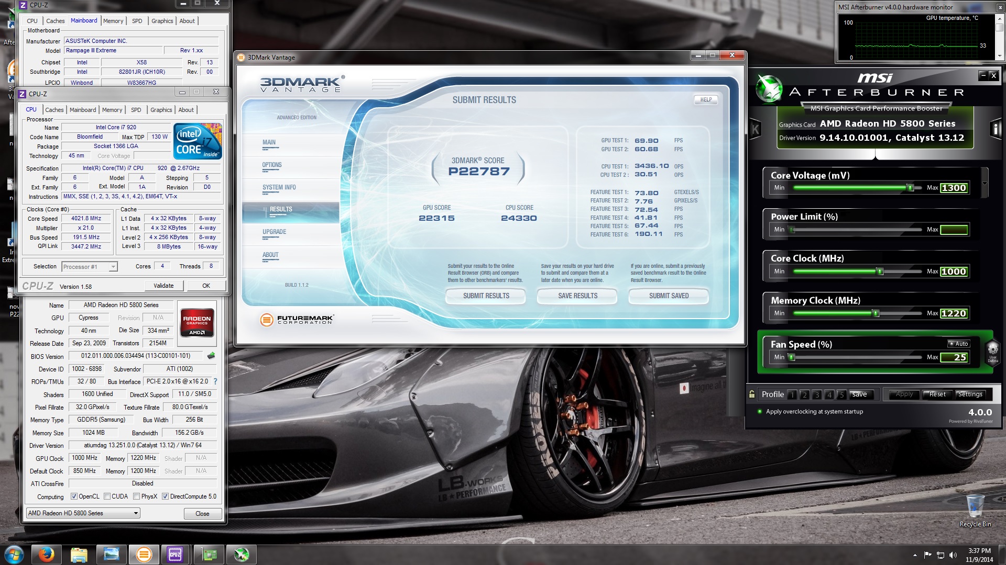Click the Submit Saved button
1006x565 pixels.
[x=669, y=296]
